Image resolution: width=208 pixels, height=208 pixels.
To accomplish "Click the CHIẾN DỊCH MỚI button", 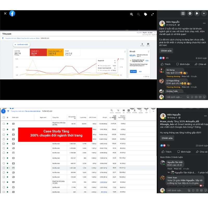I will coord(22,44).
